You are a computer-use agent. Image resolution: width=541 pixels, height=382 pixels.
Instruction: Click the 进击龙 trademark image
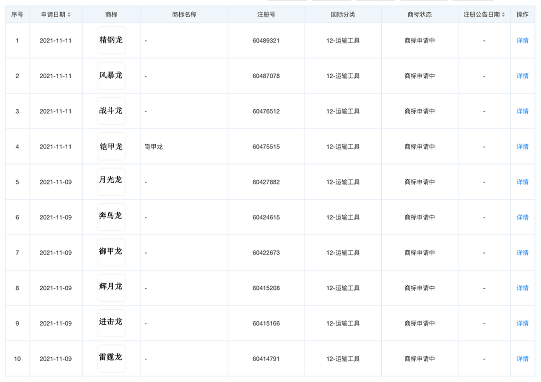111,323
